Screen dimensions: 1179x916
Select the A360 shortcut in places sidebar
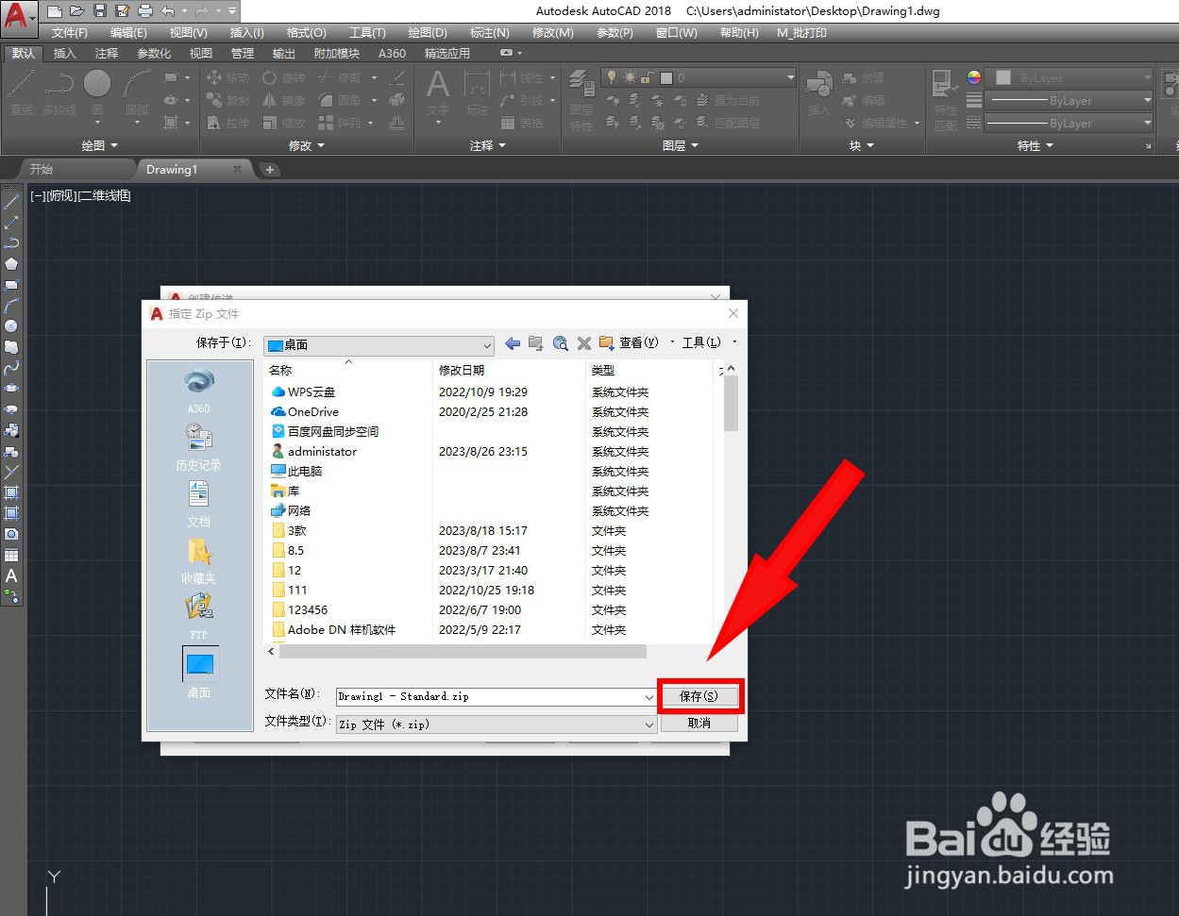pyautogui.click(x=198, y=391)
